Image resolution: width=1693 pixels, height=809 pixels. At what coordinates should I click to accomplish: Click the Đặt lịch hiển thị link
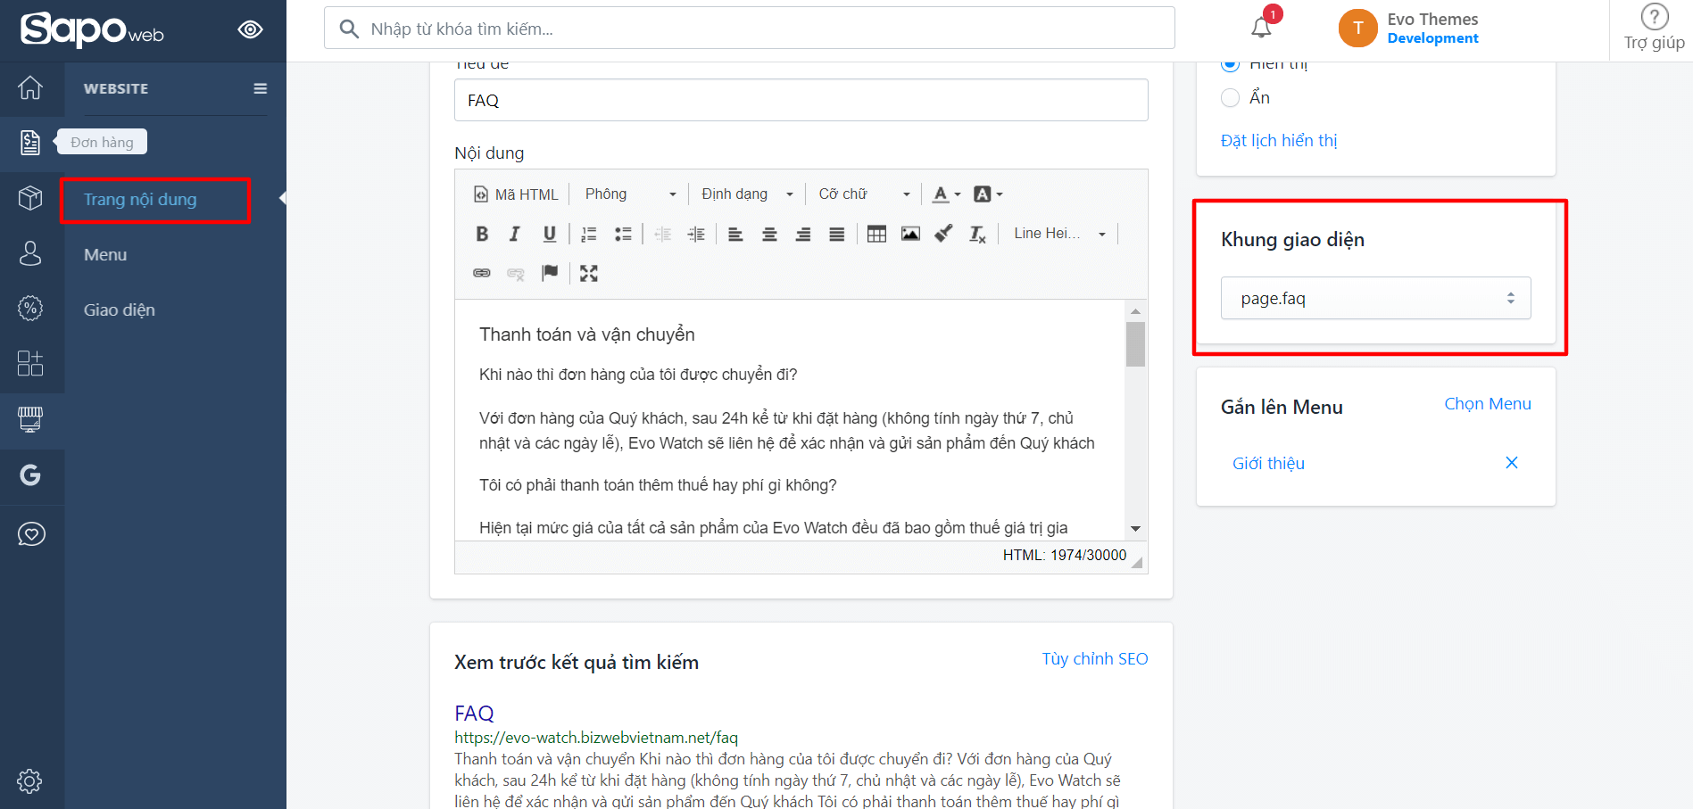[1278, 141]
